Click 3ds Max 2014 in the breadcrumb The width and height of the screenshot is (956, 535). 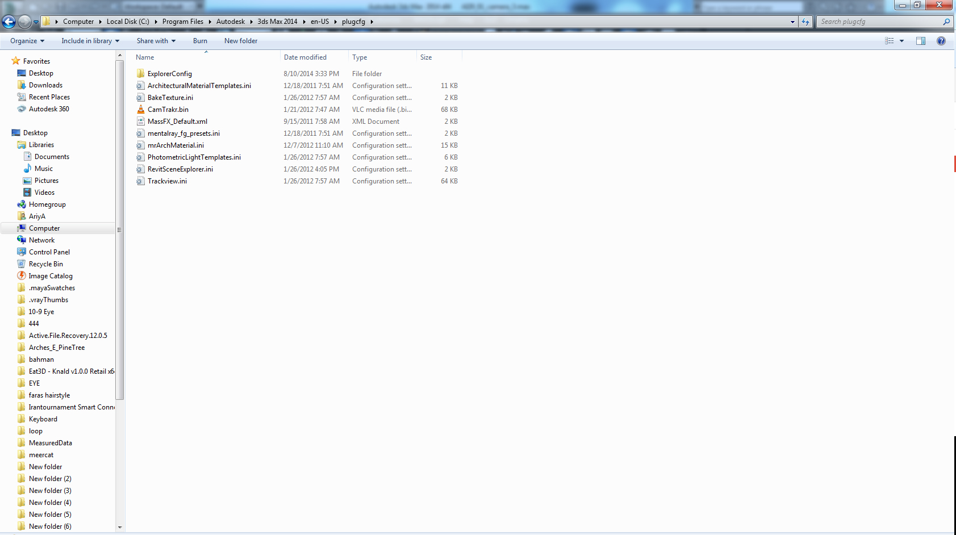(x=277, y=22)
